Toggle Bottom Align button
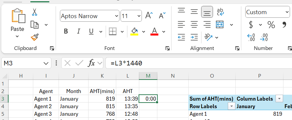 point(207,12)
